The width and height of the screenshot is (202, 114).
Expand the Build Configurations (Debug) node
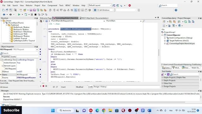(x=165, y=38)
